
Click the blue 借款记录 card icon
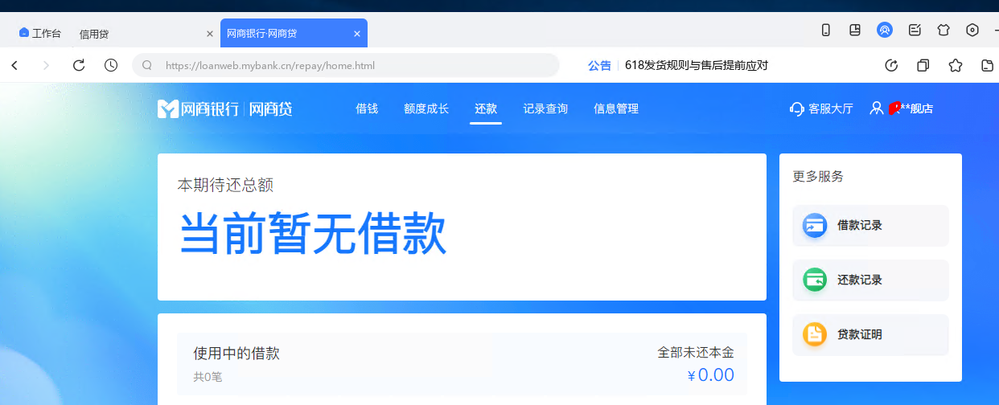[x=815, y=226]
